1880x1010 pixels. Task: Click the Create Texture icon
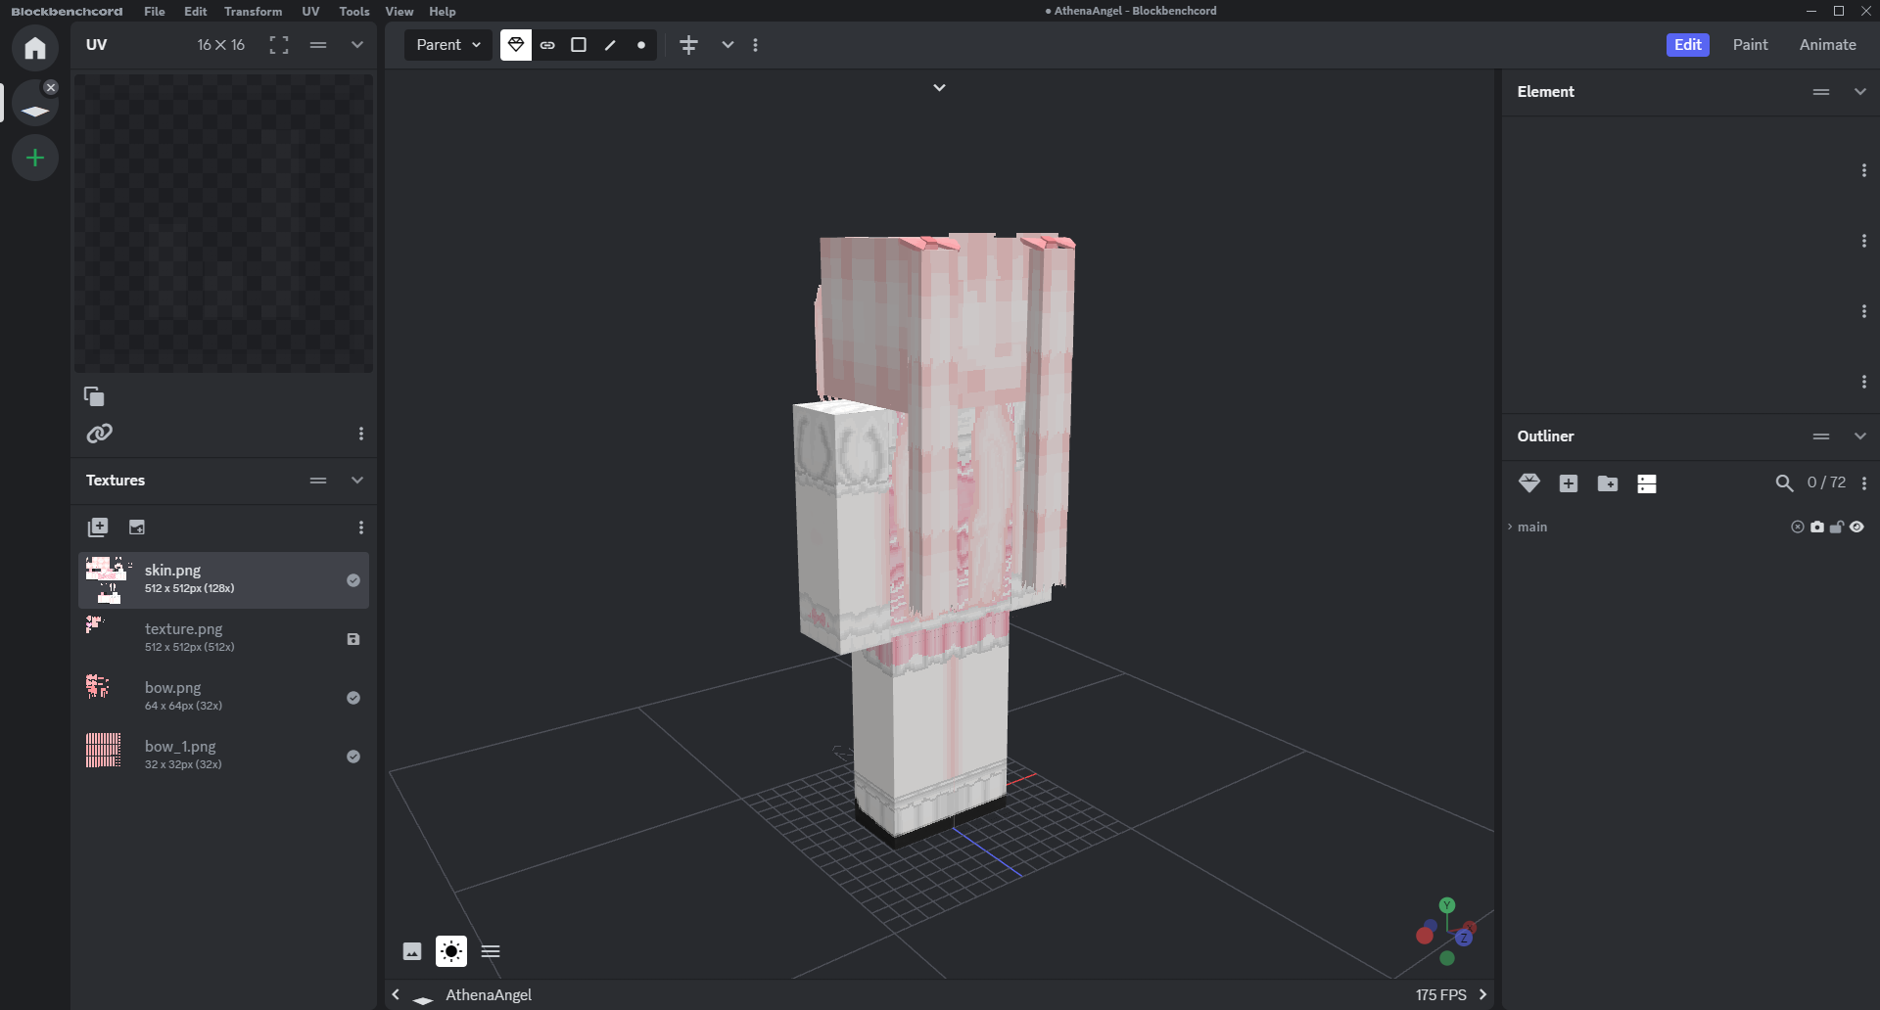pyautogui.click(x=137, y=528)
